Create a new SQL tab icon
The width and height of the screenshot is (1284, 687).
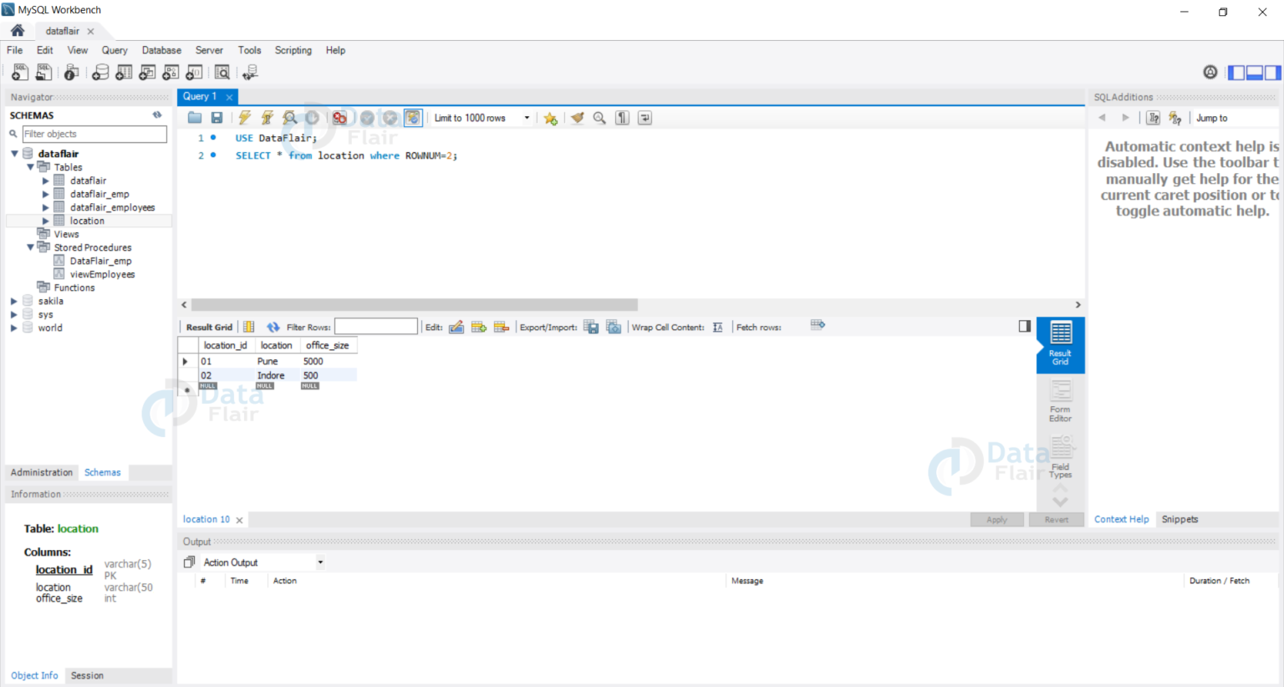pyautogui.click(x=19, y=73)
